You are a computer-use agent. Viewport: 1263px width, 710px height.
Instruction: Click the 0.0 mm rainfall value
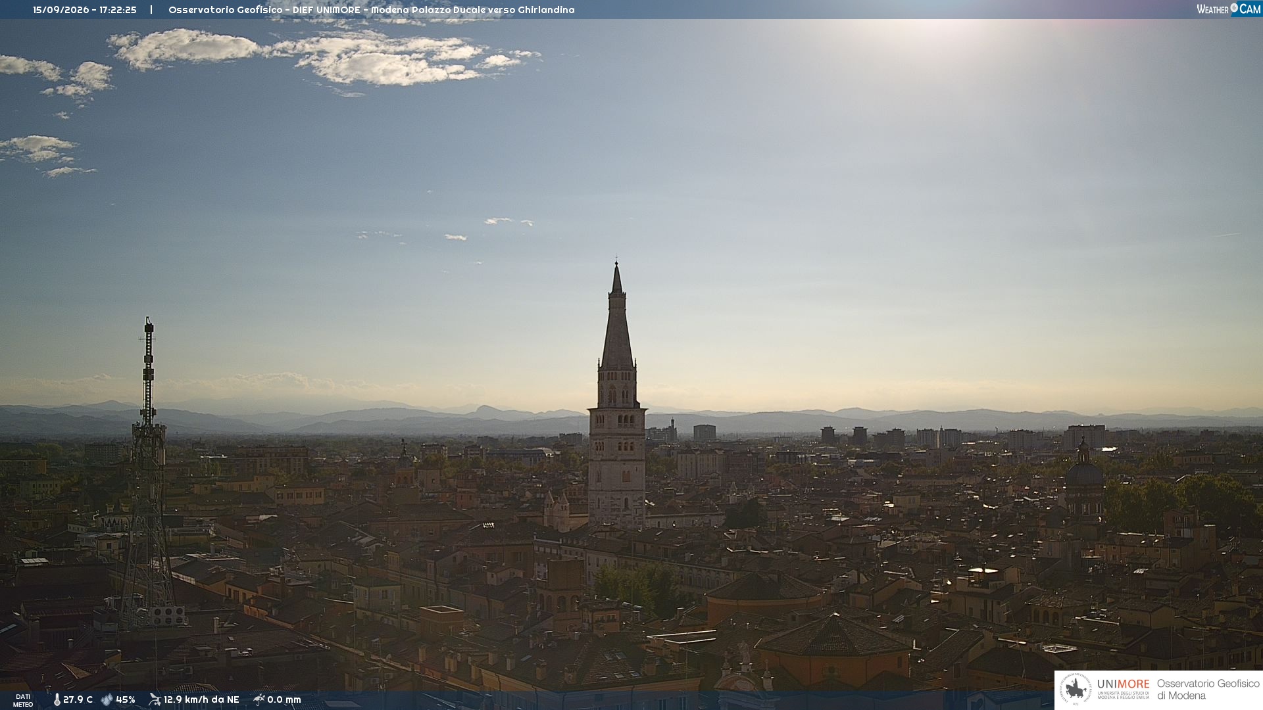click(284, 700)
